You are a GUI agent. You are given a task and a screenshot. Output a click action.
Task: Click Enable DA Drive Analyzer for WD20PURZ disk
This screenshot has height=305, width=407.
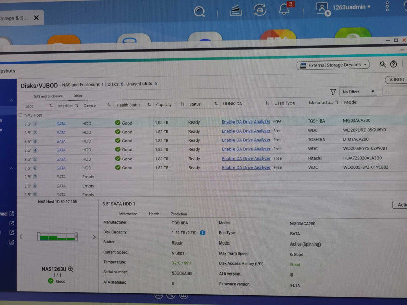[246, 131]
